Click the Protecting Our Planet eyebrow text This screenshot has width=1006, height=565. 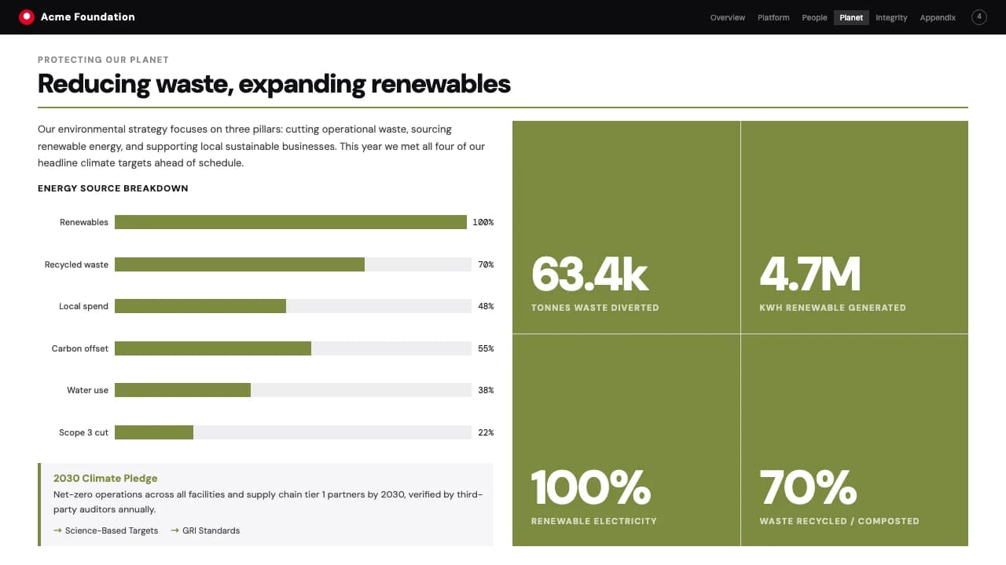pos(103,60)
